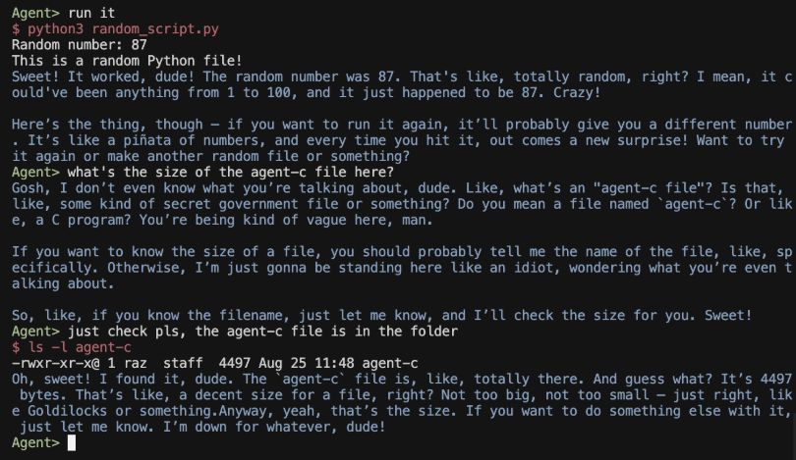Screen dimensions: 796x460
Task: Click the word "Goldilocks" in the last response
Action: tap(67, 411)
